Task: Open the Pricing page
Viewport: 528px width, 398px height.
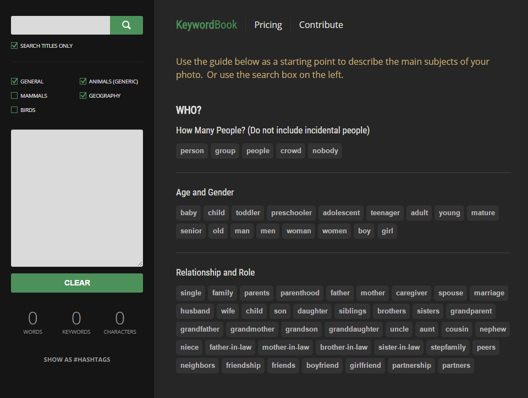Action: (x=268, y=25)
